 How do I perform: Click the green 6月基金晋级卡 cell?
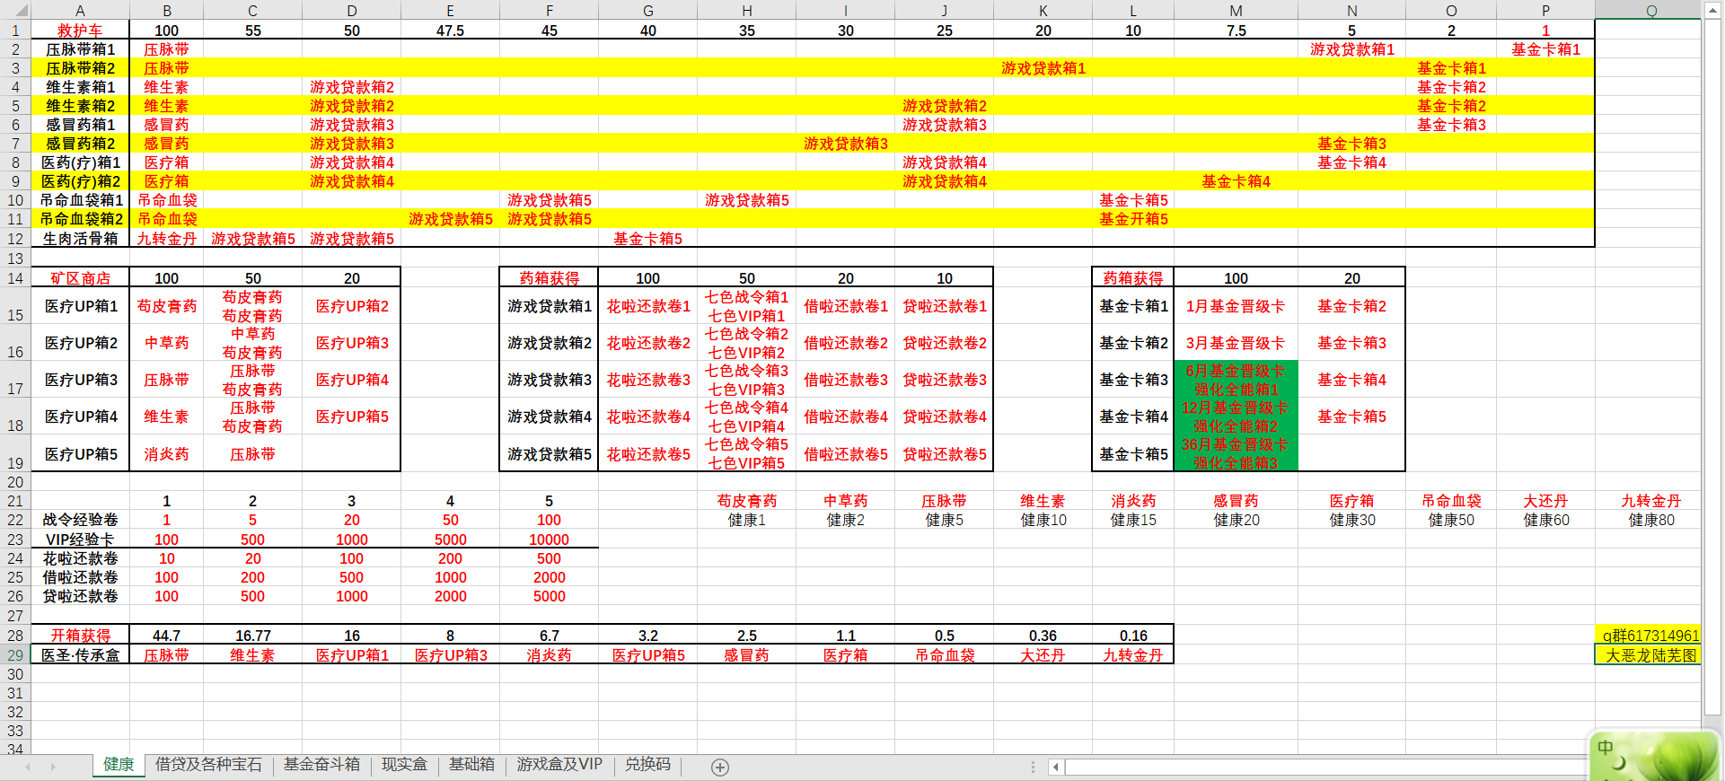[1236, 380]
